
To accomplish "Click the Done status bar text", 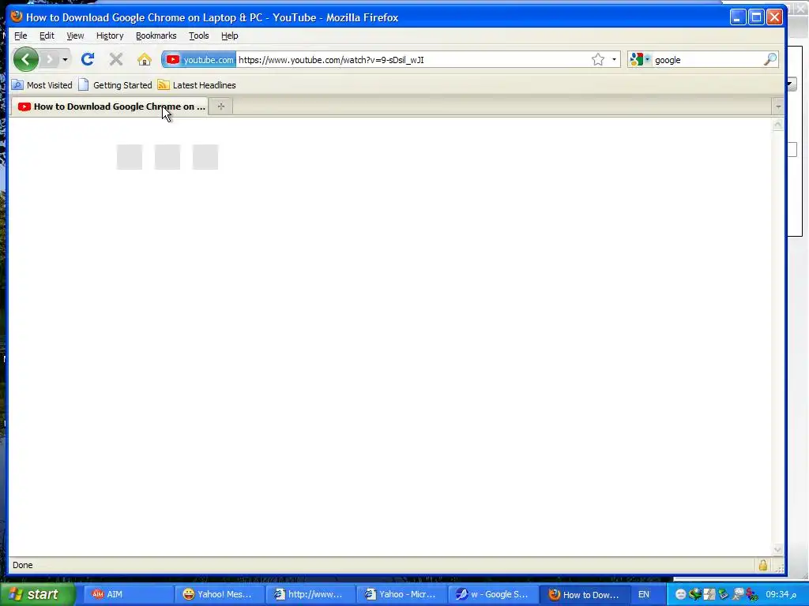I will pos(23,565).
